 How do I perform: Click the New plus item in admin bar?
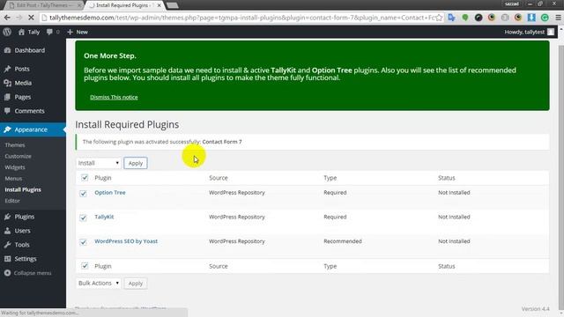[78, 32]
